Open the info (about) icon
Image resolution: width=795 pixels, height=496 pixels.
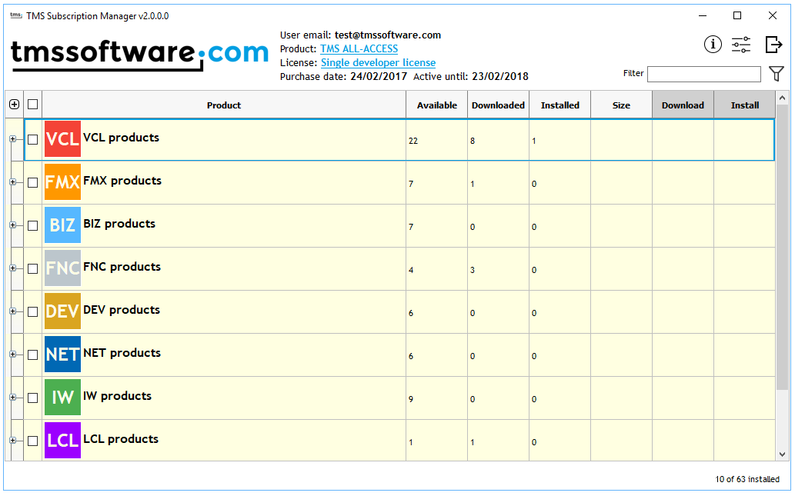pos(713,45)
